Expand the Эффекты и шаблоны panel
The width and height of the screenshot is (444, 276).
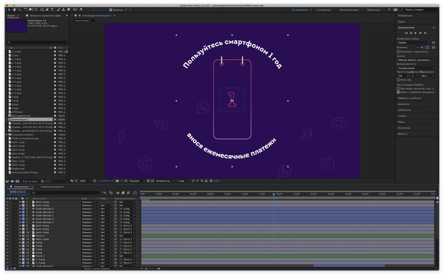409,98
